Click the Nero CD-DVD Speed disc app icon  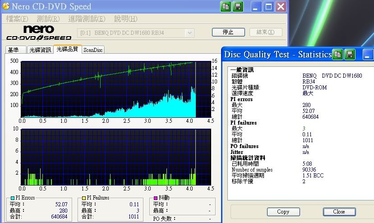pos(6,6)
